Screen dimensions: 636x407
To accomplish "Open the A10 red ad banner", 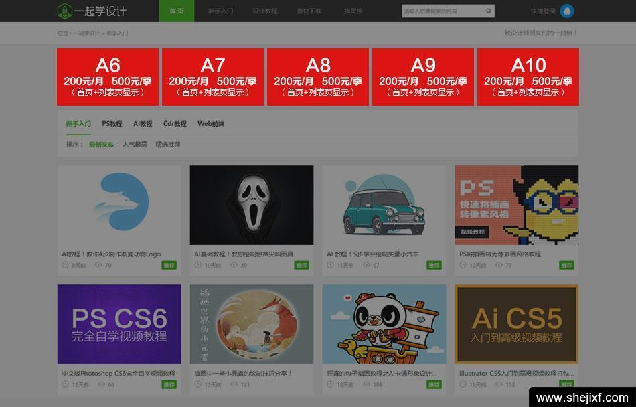I will tap(528, 77).
